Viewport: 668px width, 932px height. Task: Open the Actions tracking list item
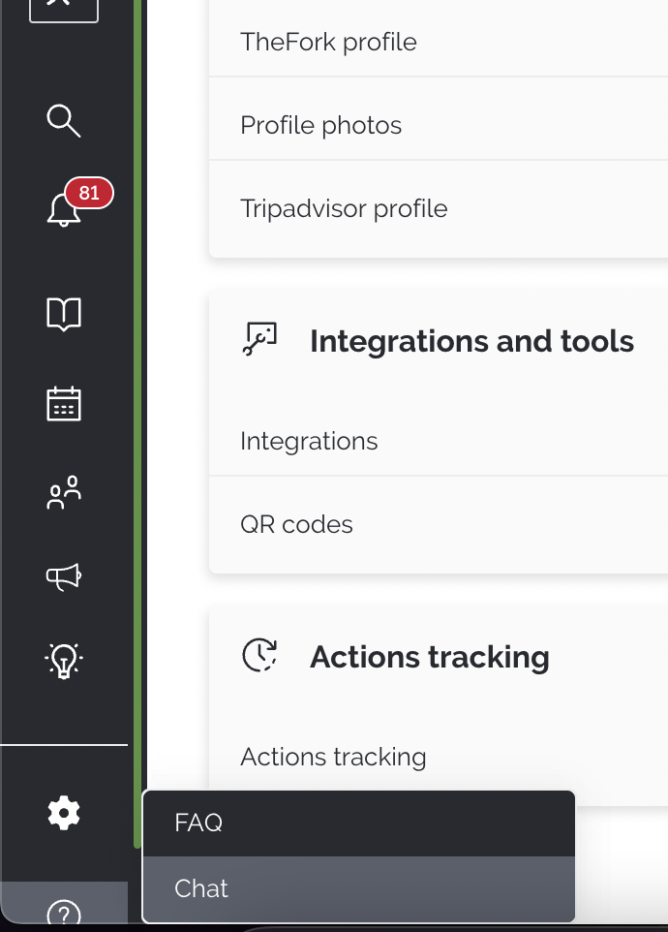click(x=333, y=756)
